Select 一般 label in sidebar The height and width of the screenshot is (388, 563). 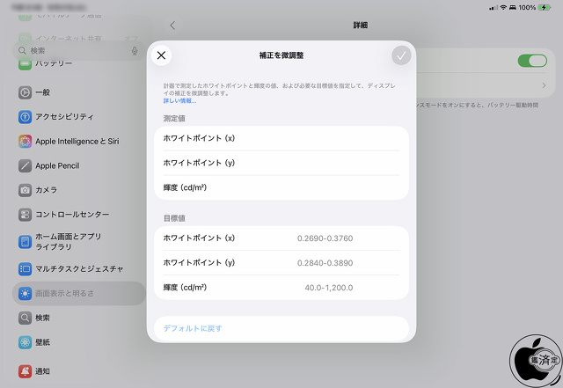click(42, 92)
